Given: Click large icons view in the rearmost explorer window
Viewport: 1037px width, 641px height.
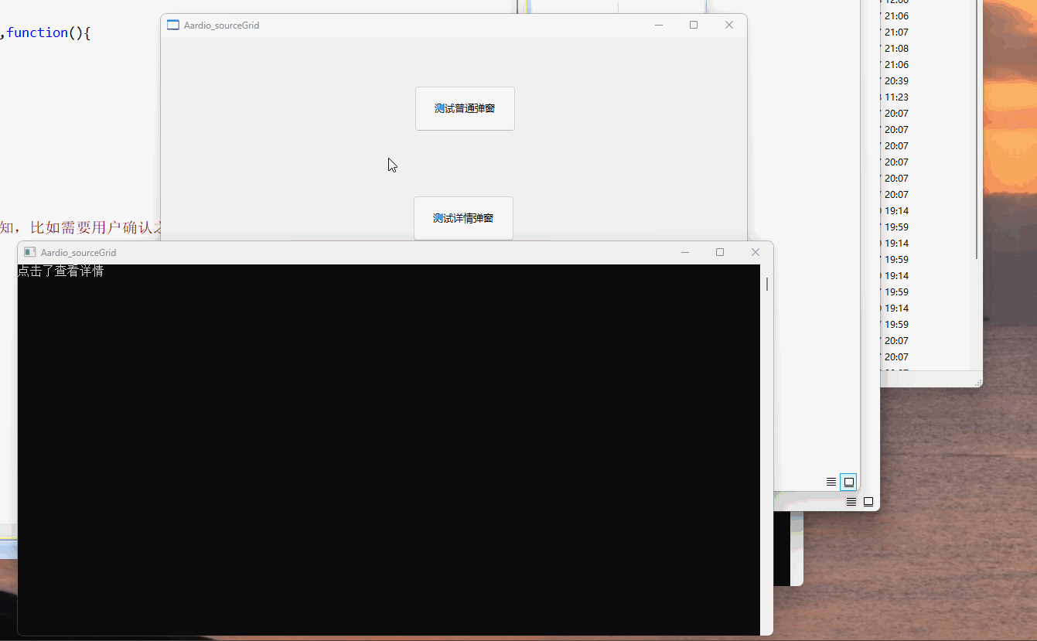Looking at the screenshot, I should point(868,502).
